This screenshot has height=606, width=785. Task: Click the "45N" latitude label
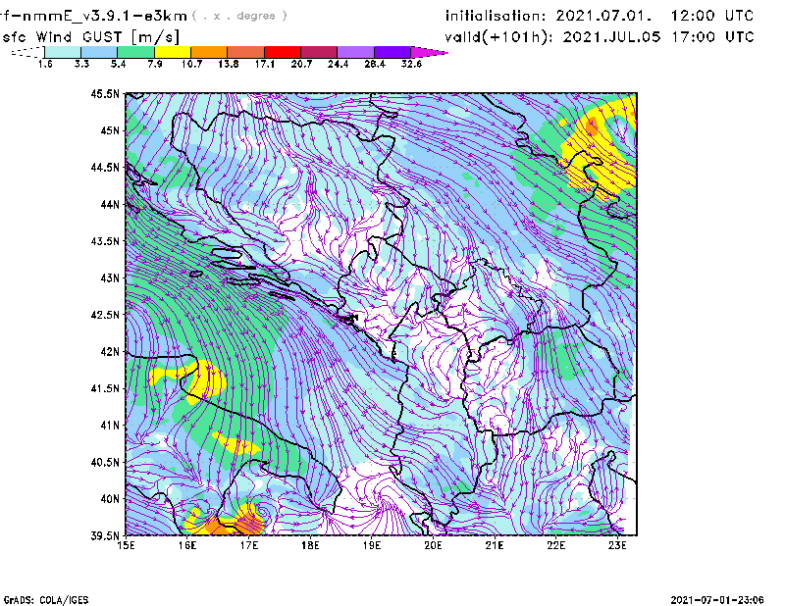(x=110, y=130)
